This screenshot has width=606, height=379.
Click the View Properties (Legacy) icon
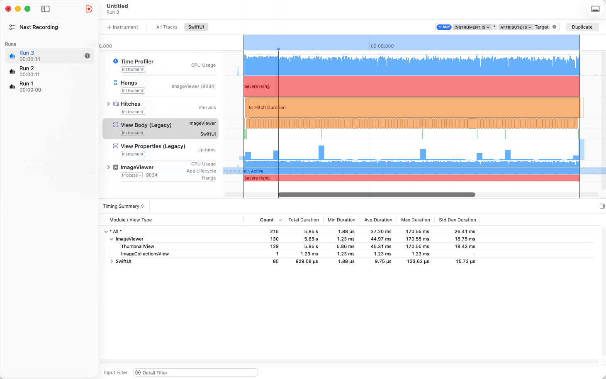[x=116, y=146]
